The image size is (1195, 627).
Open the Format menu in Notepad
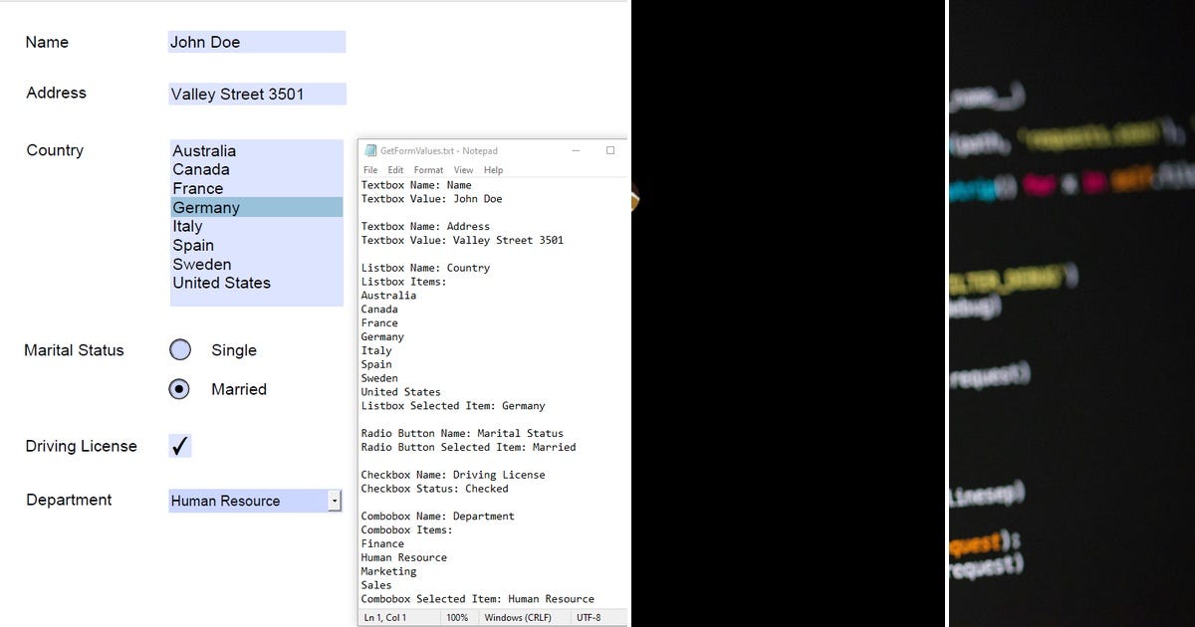(428, 169)
